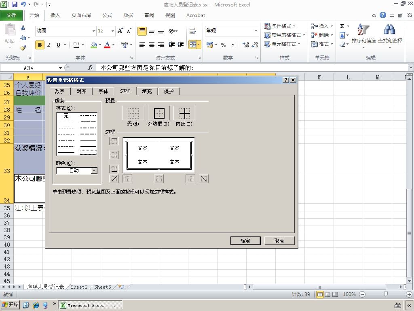Open the Conditional Formatting dropdown
This screenshot has height=311, width=414.
pyautogui.click(x=280, y=26)
